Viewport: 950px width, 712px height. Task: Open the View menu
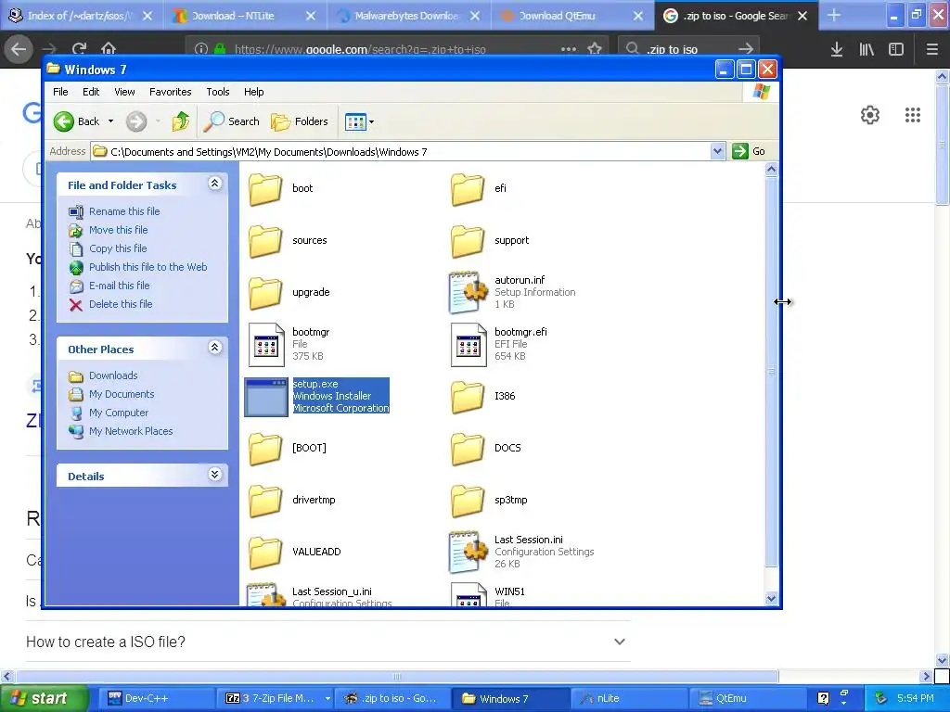pos(124,92)
